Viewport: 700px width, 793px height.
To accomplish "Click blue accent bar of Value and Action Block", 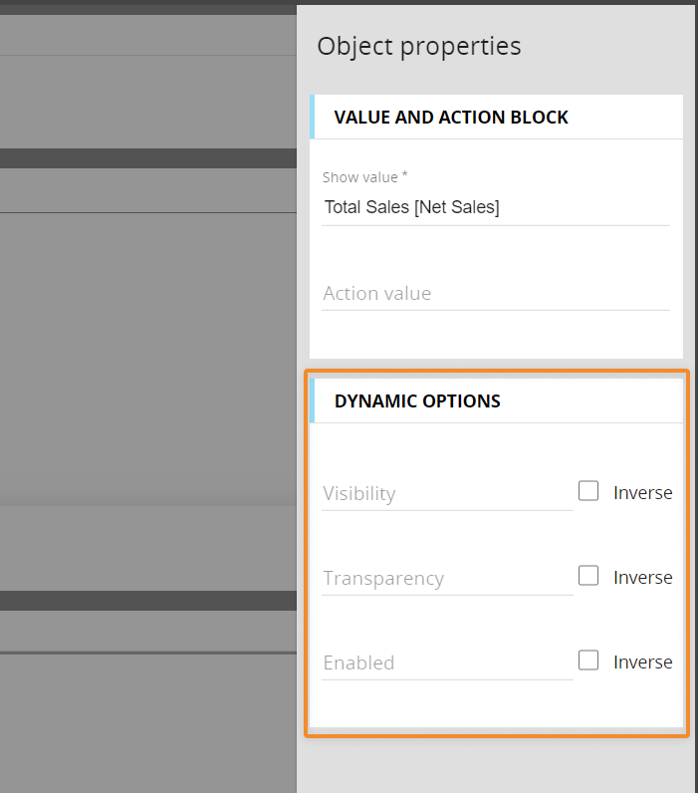I will tap(312, 117).
